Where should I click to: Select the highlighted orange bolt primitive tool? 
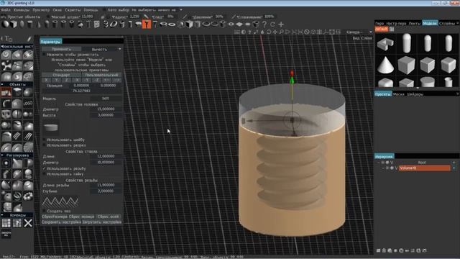(x=147, y=24)
